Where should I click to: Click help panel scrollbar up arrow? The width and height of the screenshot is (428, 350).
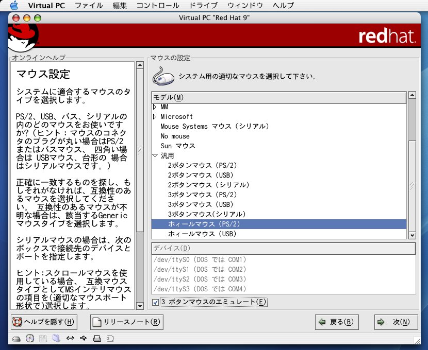point(140,65)
